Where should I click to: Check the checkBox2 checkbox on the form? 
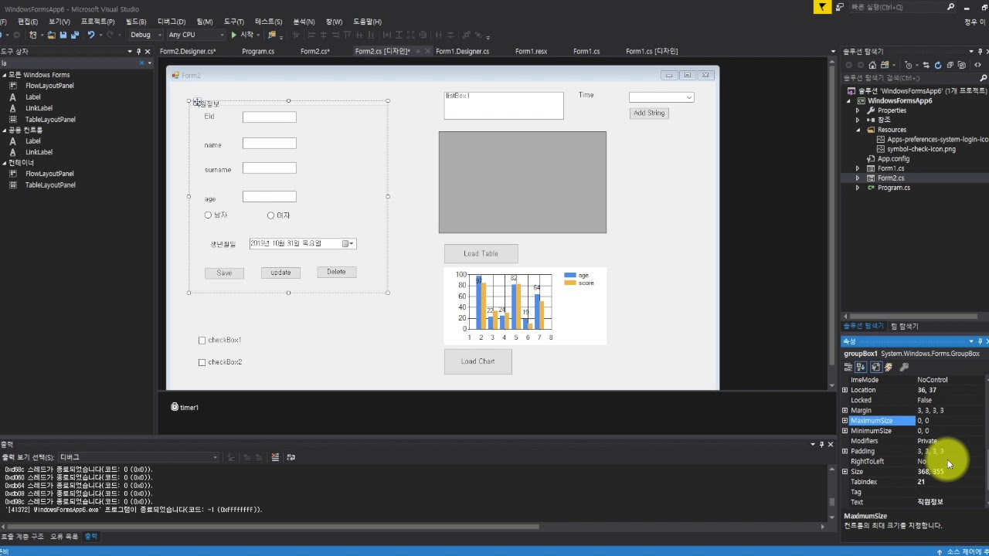[202, 362]
